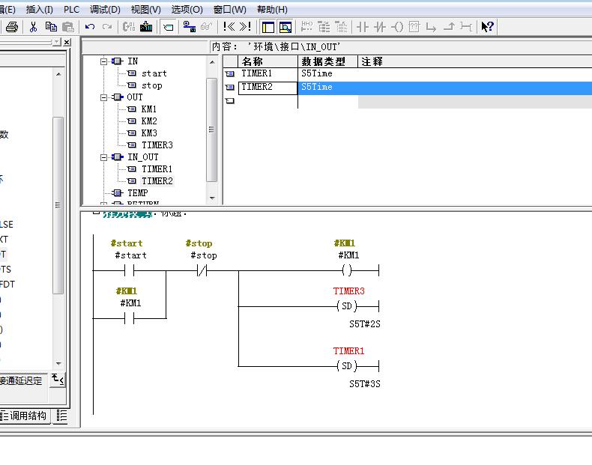Click the context Help pointer icon
592x465 pixels.
coord(487,27)
